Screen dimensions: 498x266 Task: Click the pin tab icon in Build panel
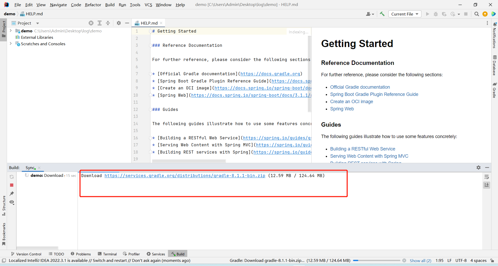pos(12,194)
